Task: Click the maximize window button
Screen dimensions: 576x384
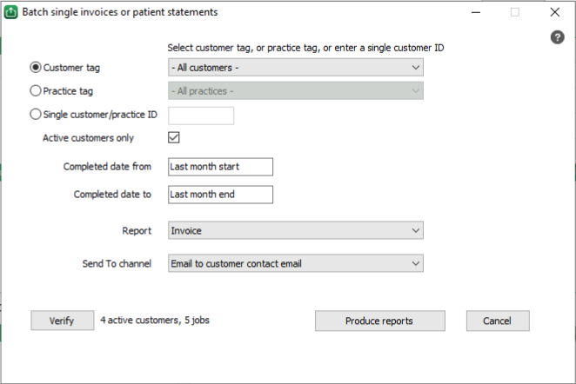Action: pyautogui.click(x=515, y=13)
